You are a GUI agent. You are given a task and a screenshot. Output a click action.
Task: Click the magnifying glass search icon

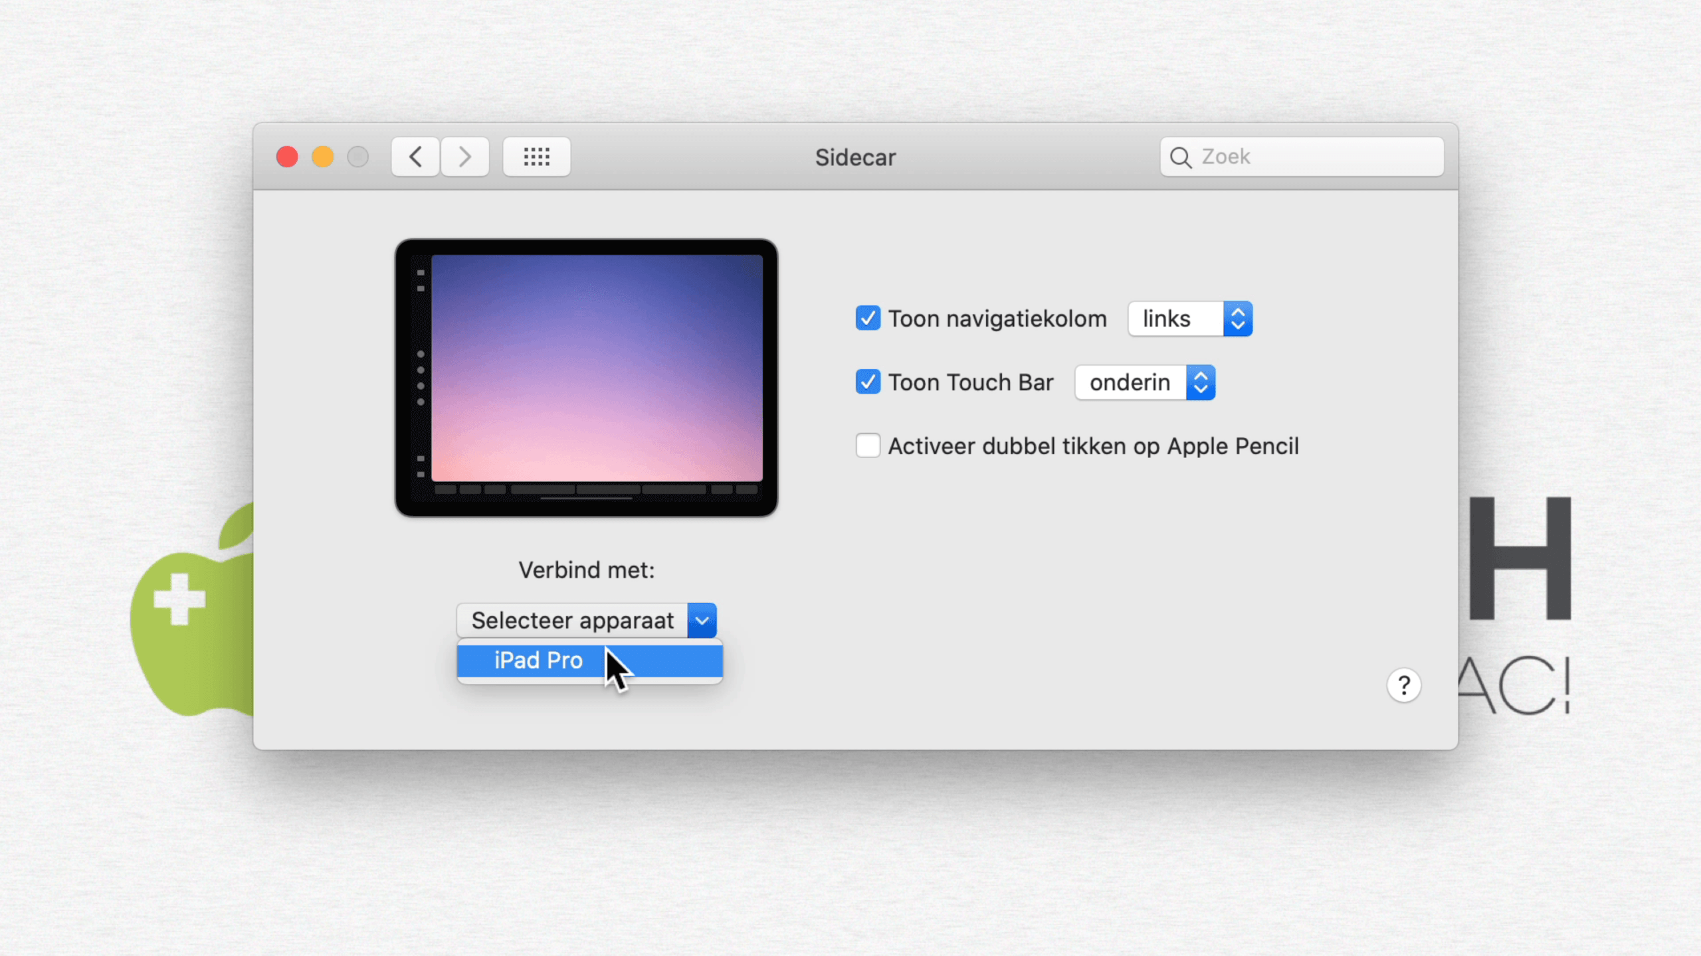pos(1180,157)
